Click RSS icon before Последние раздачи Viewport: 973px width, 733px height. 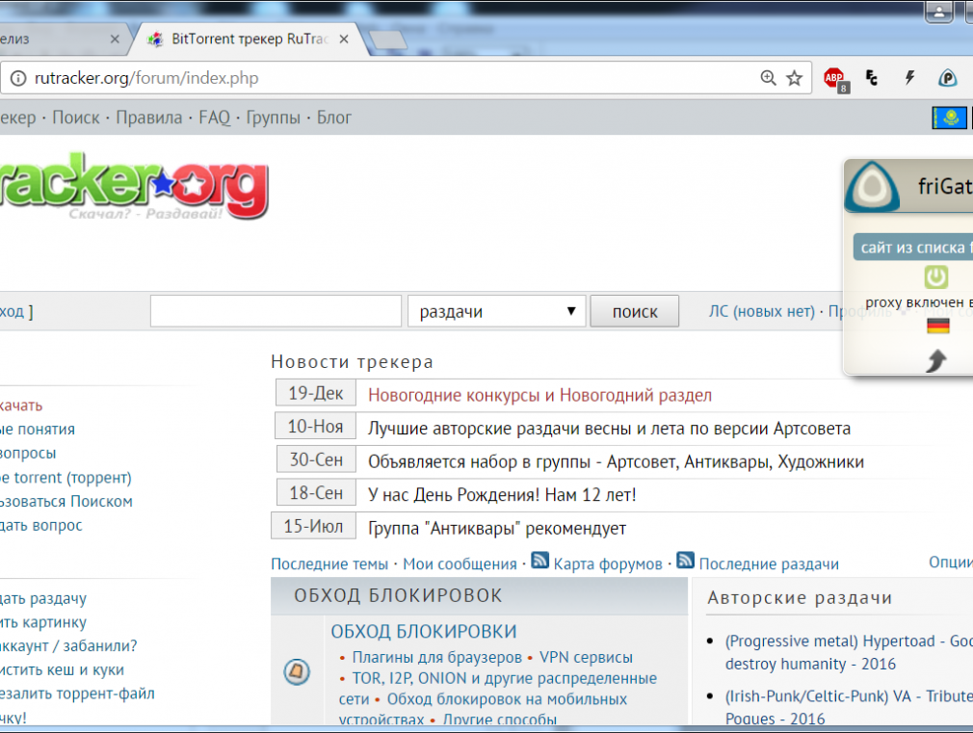(x=685, y=560)
